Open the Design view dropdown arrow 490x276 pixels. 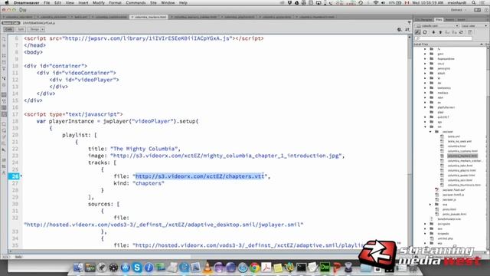pyautogui.click(x=43, y=29)
